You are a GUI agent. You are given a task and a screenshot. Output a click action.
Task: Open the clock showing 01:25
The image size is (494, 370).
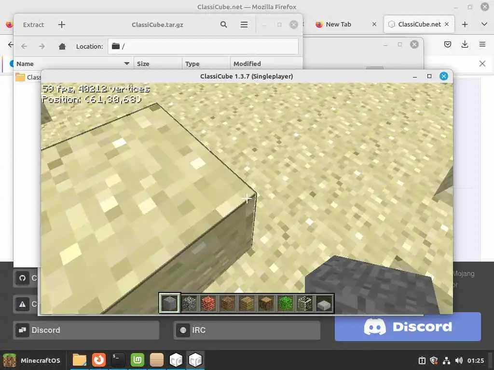coord(475,360)
